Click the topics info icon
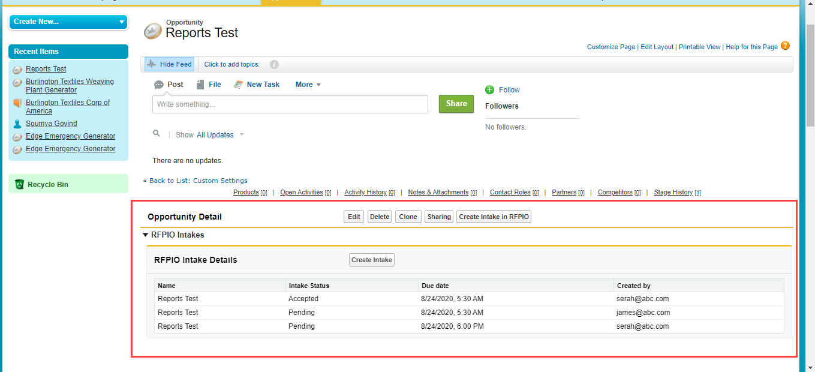Screen dimensions: 815x372 pyautogui.click(x=274, y=65)
